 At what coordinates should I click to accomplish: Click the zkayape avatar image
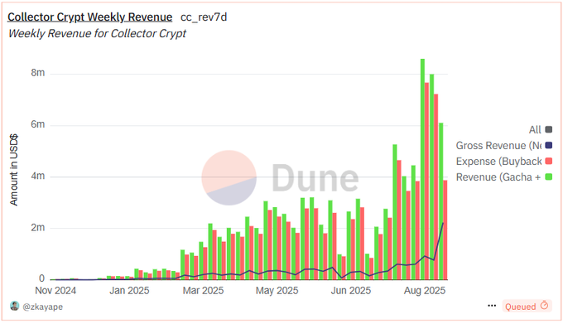pos(14,306)
